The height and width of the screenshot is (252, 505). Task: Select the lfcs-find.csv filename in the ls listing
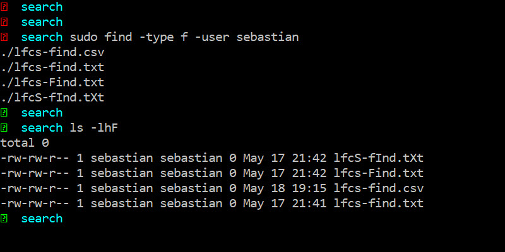379,188
